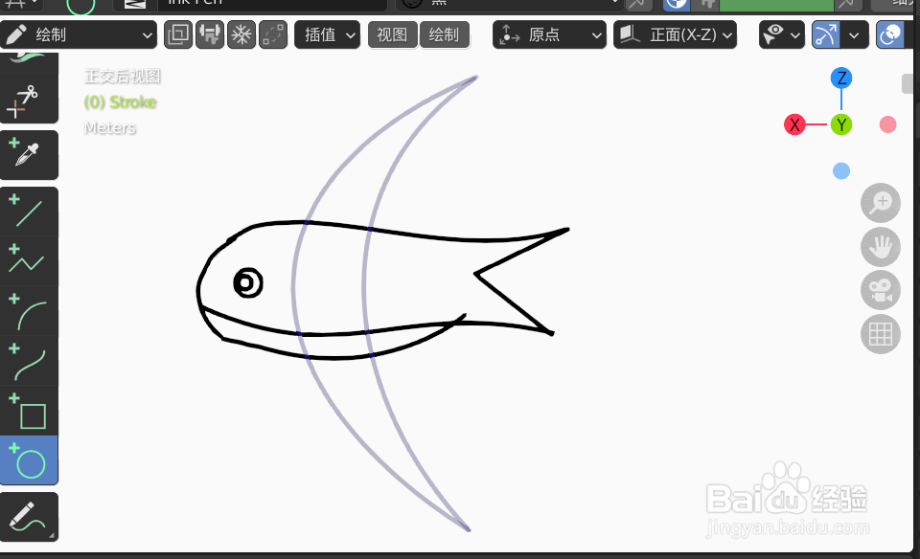Click the black 黑 color swatch in the header
This screenshot has height=559, width=920.
(412, 3)
